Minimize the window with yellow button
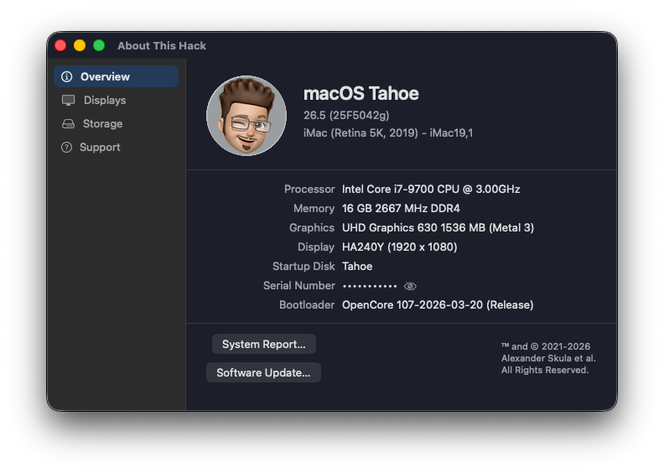 coord(80,45)
